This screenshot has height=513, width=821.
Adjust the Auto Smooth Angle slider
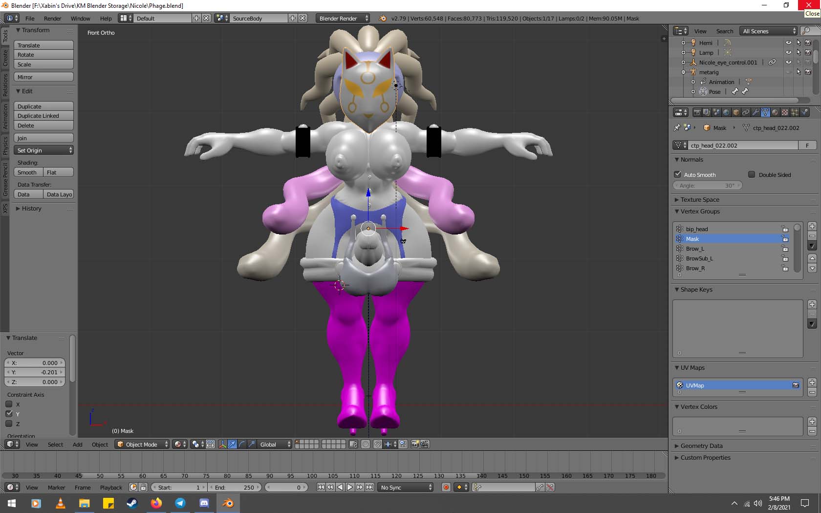coord(708,185)
